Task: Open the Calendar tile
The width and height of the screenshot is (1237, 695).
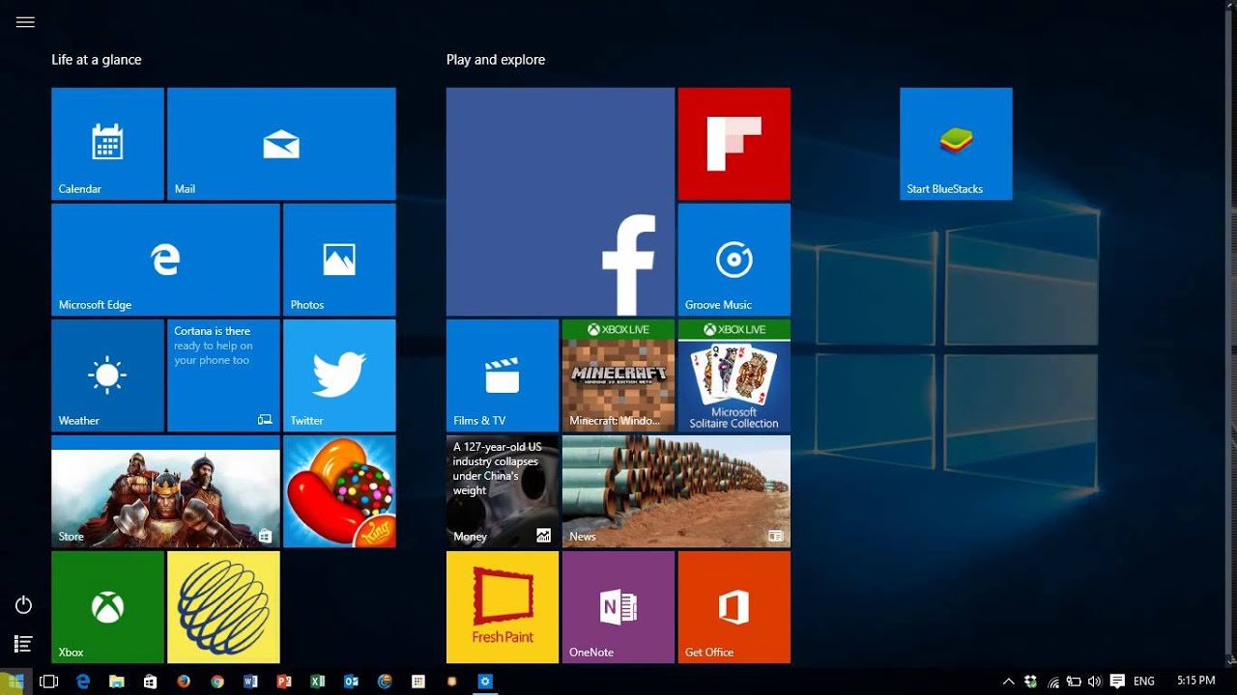Action: point(107,144)
